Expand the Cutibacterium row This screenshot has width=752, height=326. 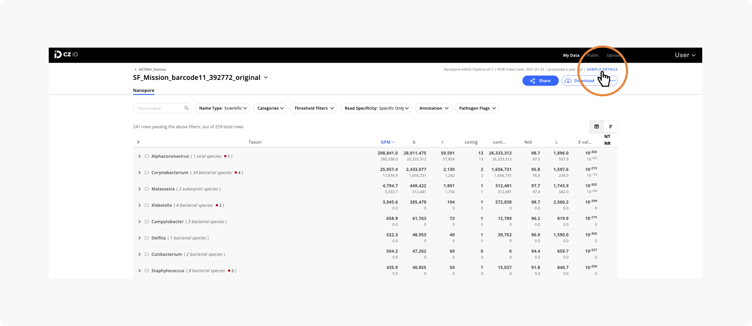140,254
